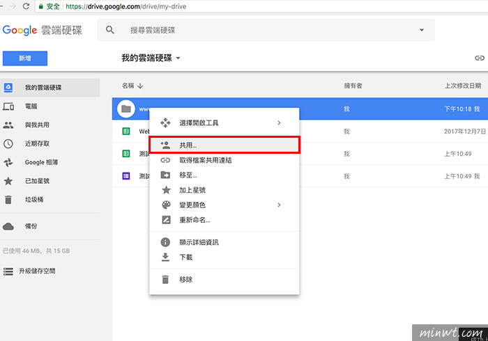This screenshot has width=488, height=341.
Task: Click the selected folder's icon
Action: tap(126, 109)
